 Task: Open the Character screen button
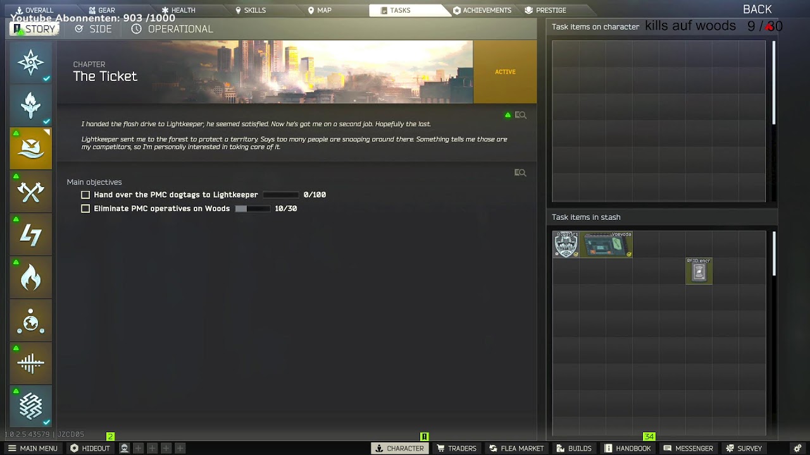[x=399, y=448]
